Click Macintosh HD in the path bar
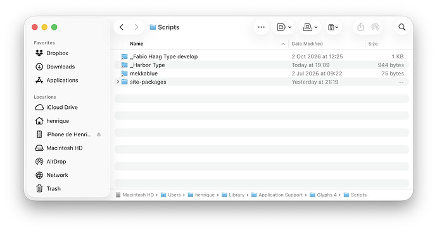 point(135,195)
